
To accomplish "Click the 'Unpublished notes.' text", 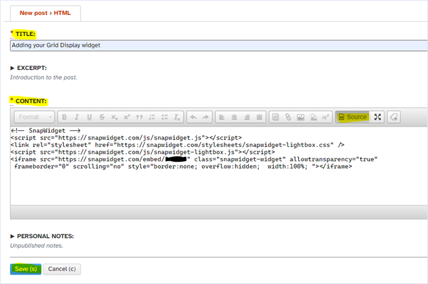I will click(x=37, y=246).
